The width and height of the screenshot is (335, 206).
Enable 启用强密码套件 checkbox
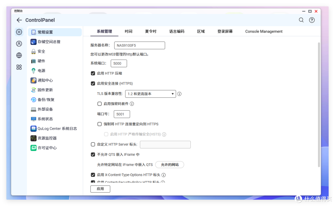pos(99,104)
